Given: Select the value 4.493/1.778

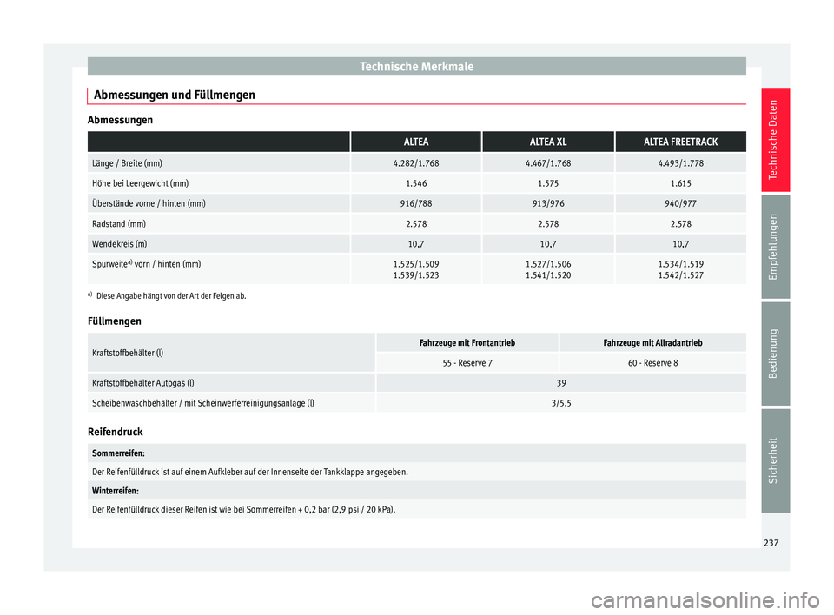Looking at the screenshot, I should (x=681, y=163).
